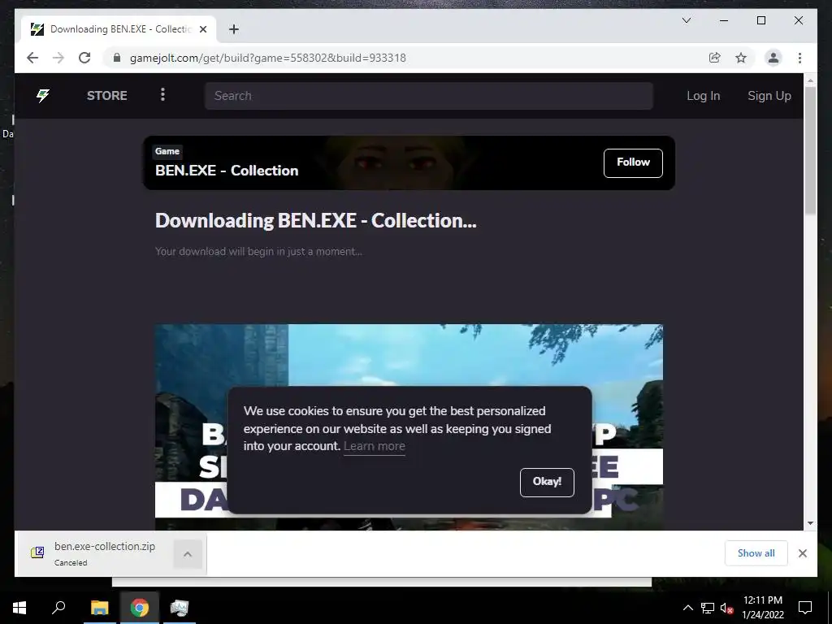Open the ben.exe-collection.zip download item
Screen dimensions: 832x624
[96, 553]
